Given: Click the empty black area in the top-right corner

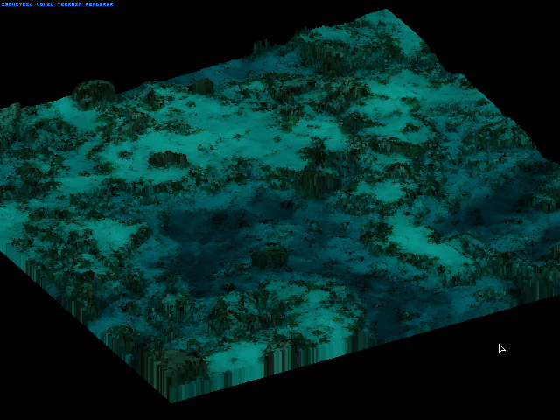Looking at the screenshot, I should (516, 35).
